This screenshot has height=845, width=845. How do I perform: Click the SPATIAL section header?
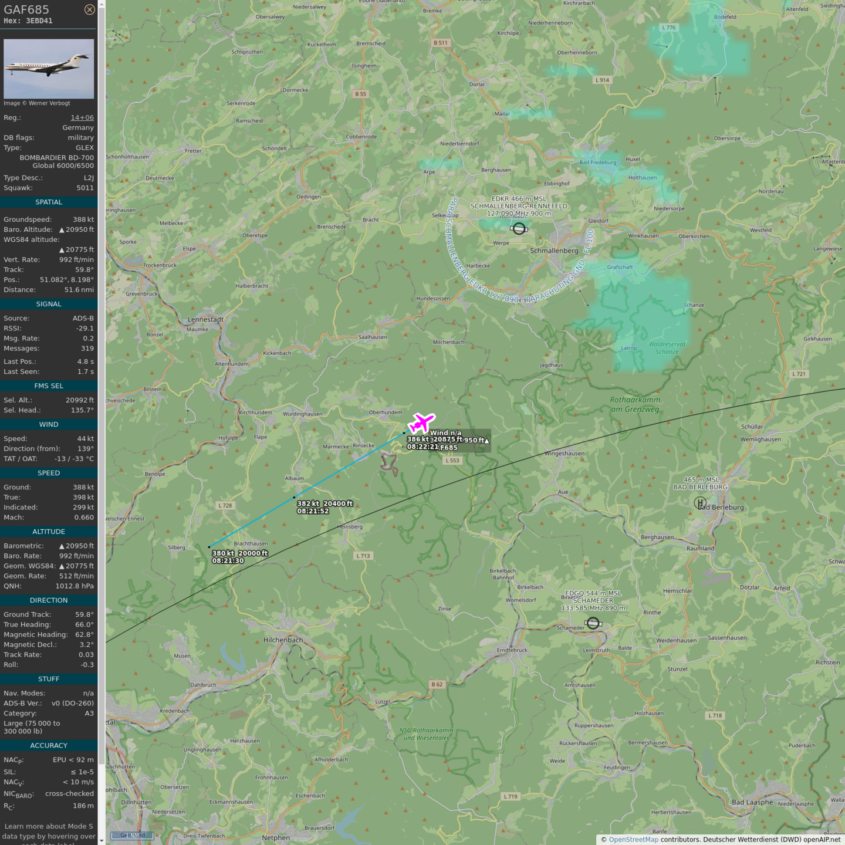point(49,202)
